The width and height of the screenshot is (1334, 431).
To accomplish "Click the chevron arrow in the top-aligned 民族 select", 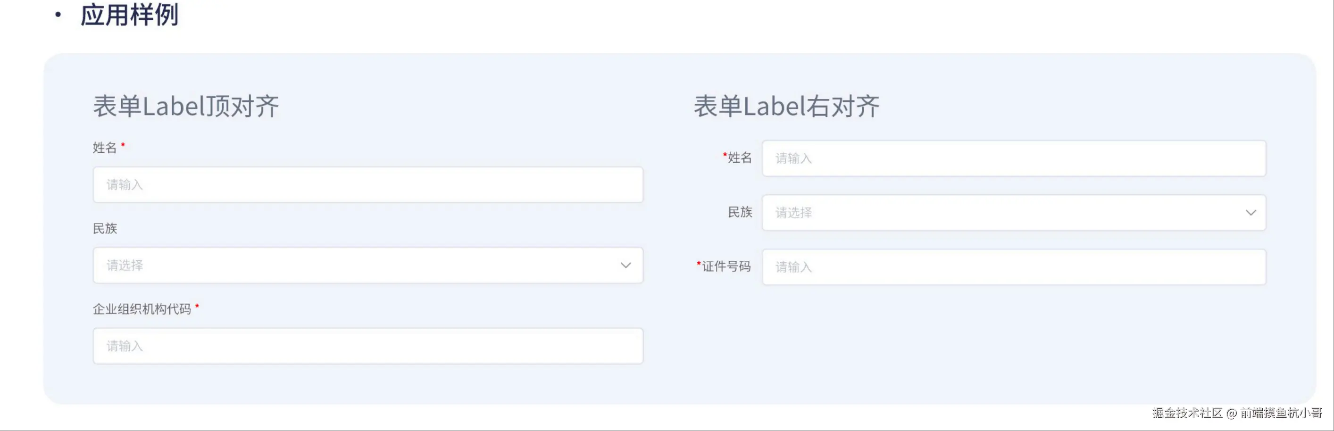I will 625,265.
